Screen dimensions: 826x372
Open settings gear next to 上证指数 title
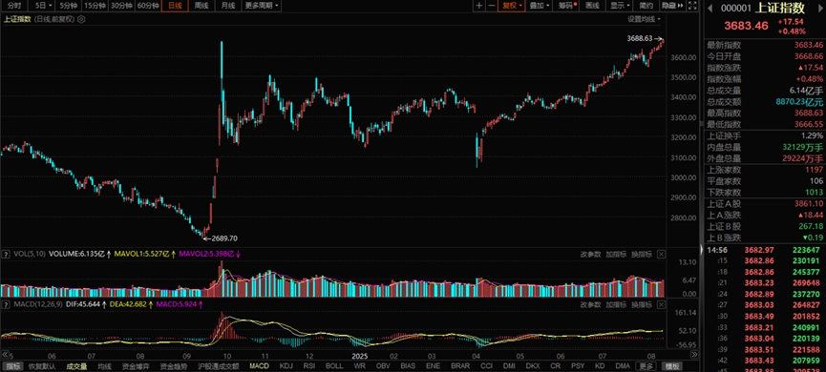click(81, 19)
